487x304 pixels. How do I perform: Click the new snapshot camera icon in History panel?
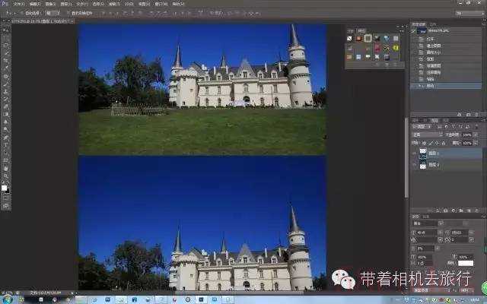coord(468,115)
